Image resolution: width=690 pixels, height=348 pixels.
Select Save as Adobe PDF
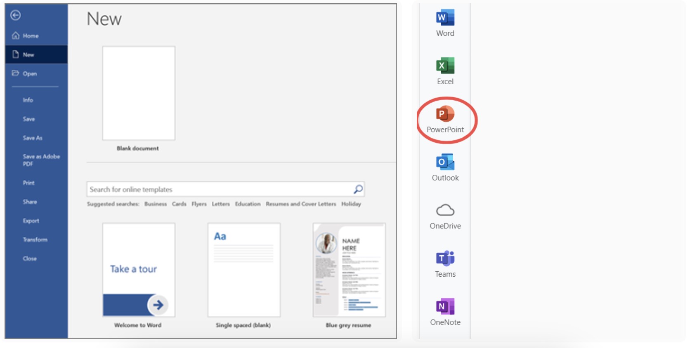[x=41, y=160]
